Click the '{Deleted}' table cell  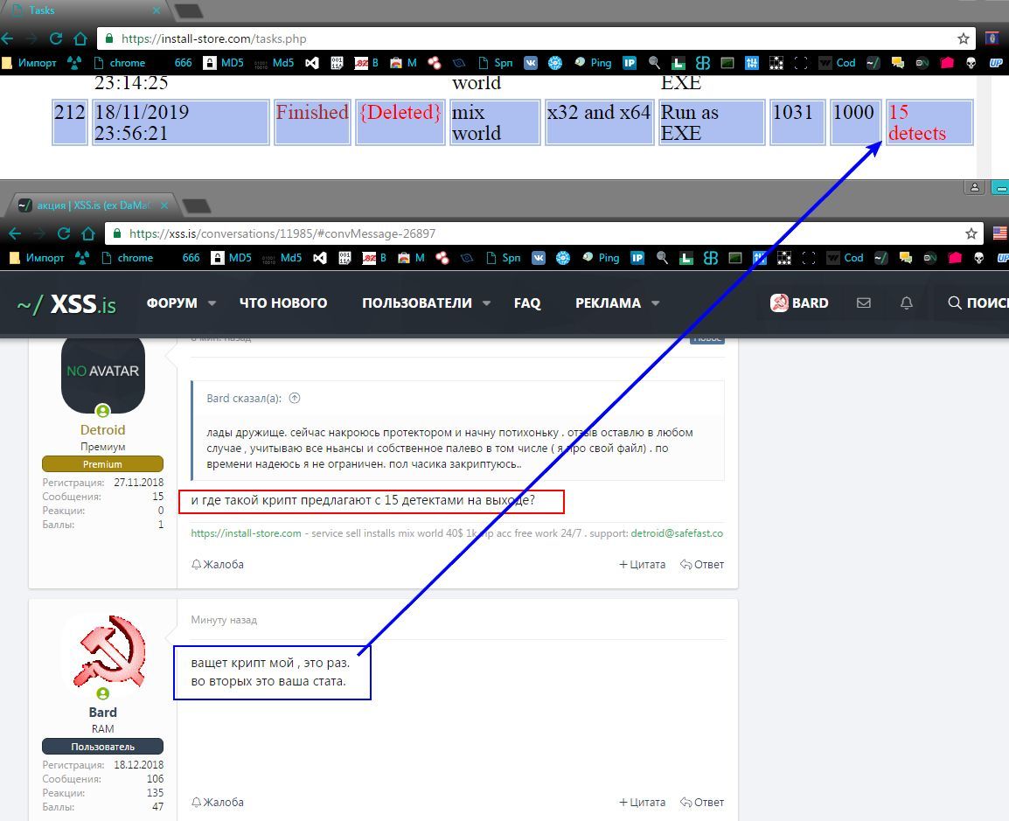coord(400,122)
